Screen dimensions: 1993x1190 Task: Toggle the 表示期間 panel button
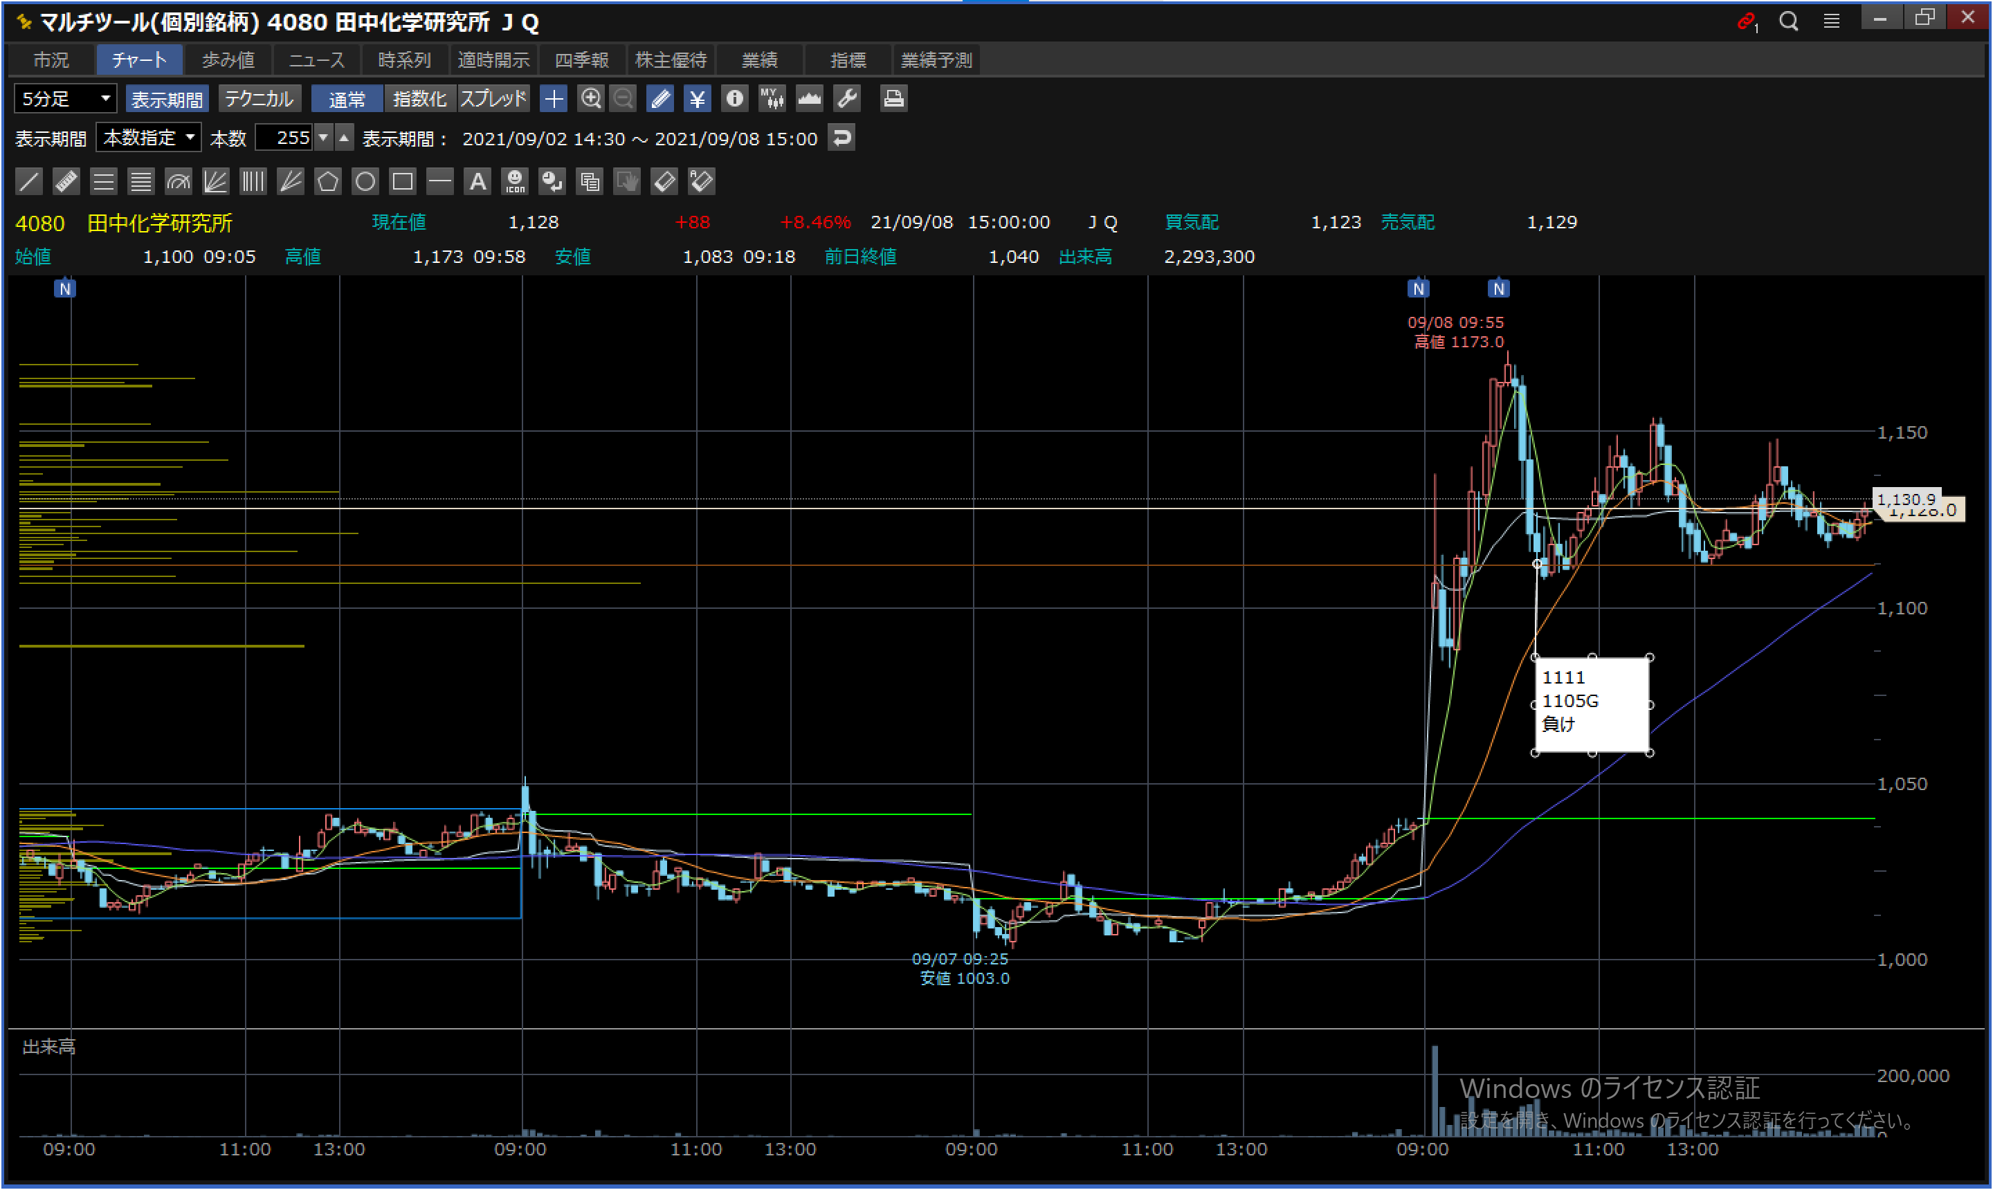click(x=167, y=99)
